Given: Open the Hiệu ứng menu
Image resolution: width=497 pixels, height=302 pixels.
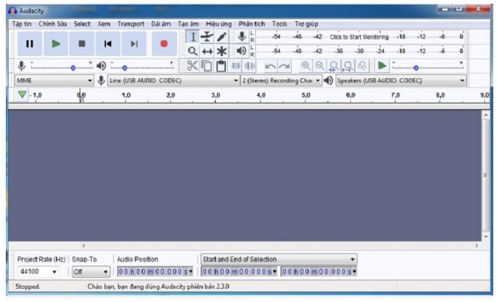Looking at the screenshot, I should pyautogui.click(x=219, y=24).
